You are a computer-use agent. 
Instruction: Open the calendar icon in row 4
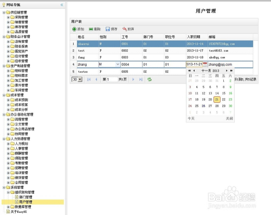[205, 64]
